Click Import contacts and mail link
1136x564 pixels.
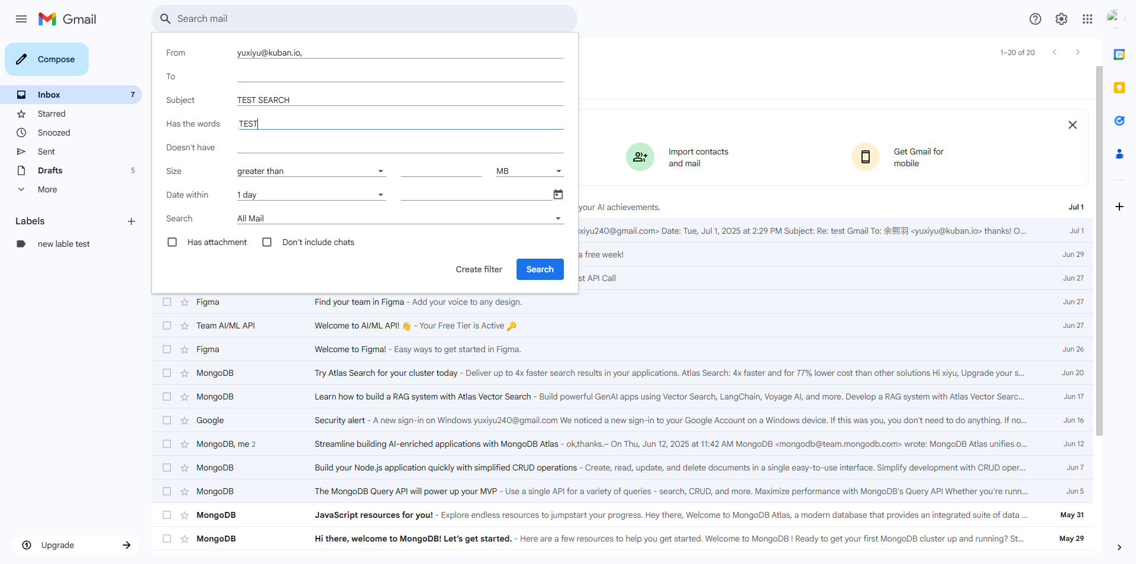coord(698,157)
